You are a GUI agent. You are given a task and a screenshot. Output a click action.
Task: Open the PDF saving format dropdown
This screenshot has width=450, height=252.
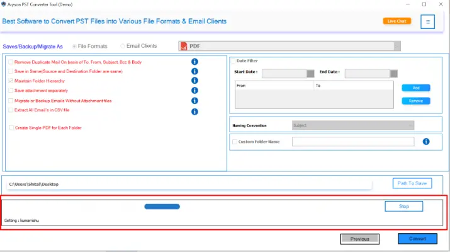coord(290,46)
